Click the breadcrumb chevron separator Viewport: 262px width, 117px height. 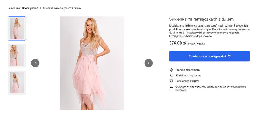click(x=40, y=8)
